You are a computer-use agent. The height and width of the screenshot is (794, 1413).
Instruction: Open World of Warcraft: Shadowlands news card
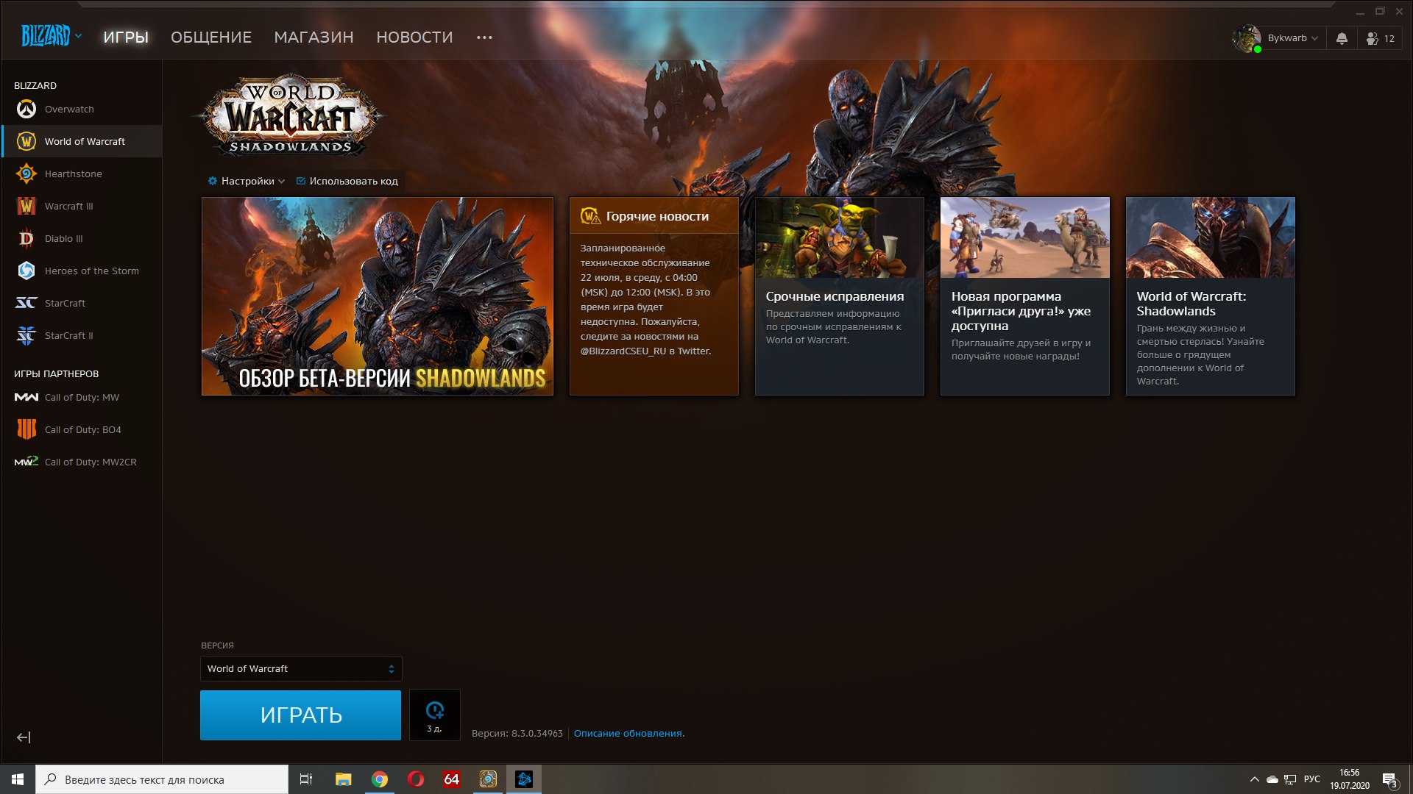tap(1211, 296)
